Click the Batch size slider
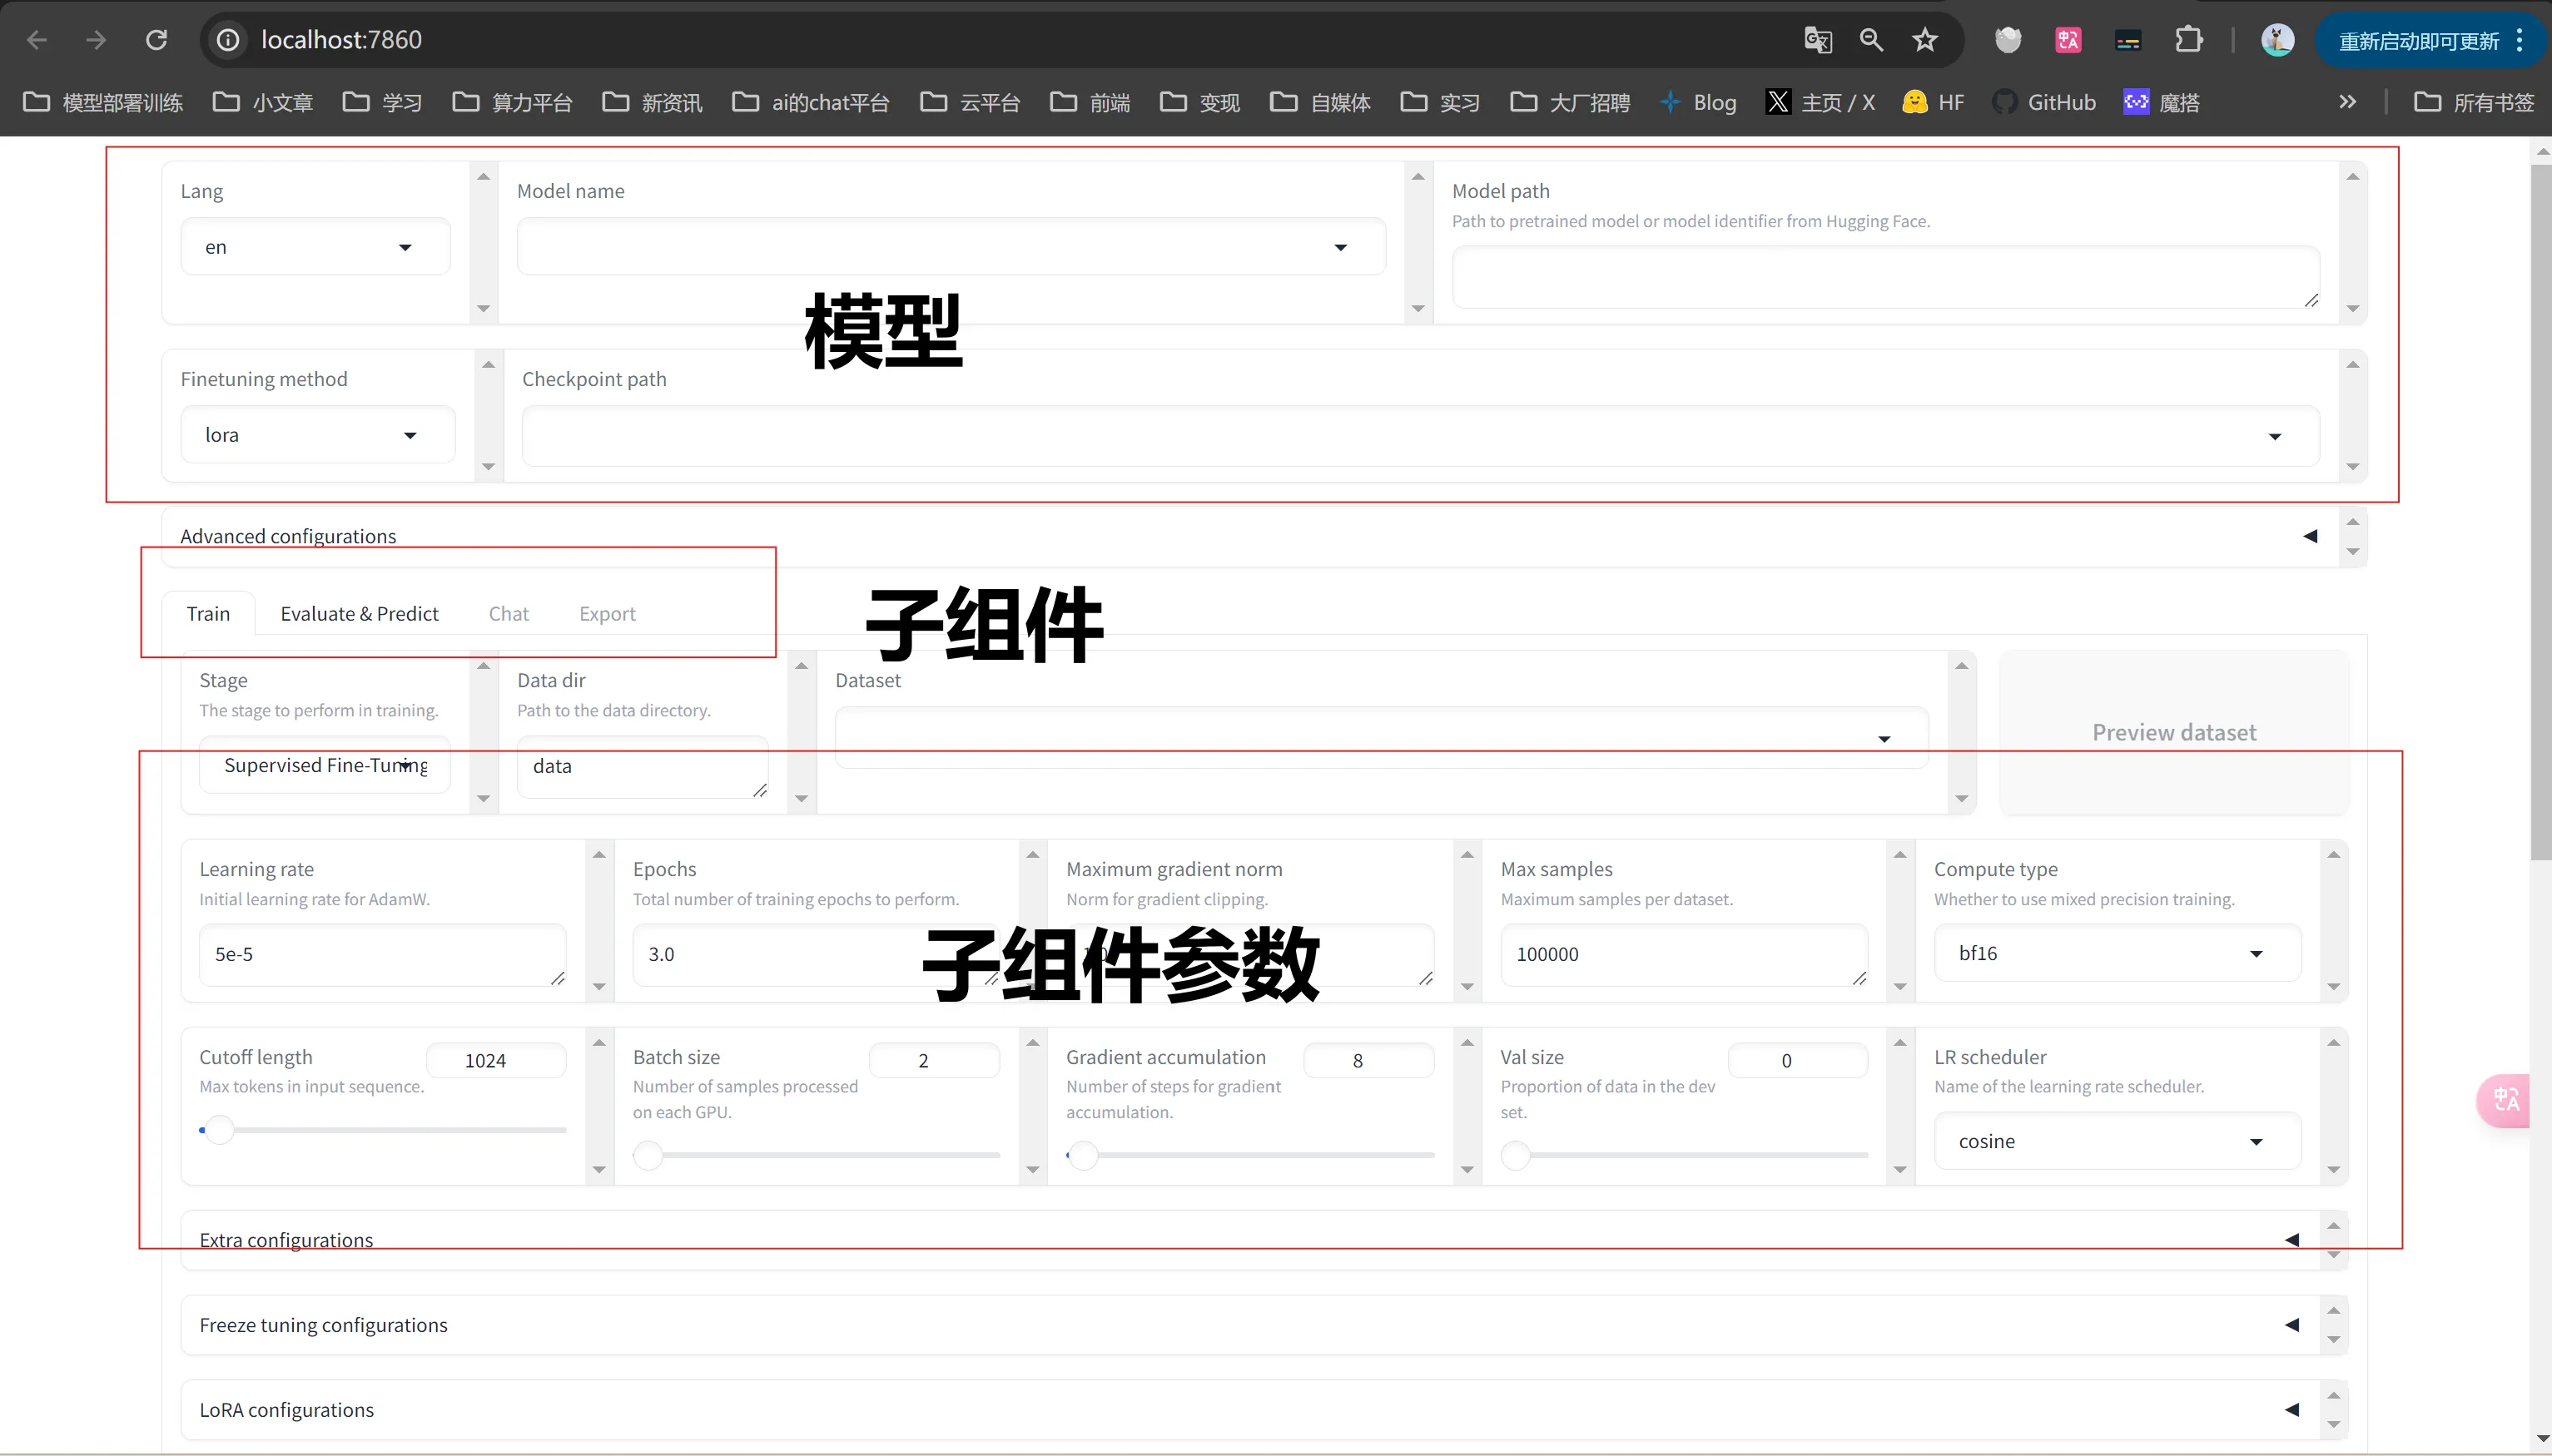 coord(817,1155)
